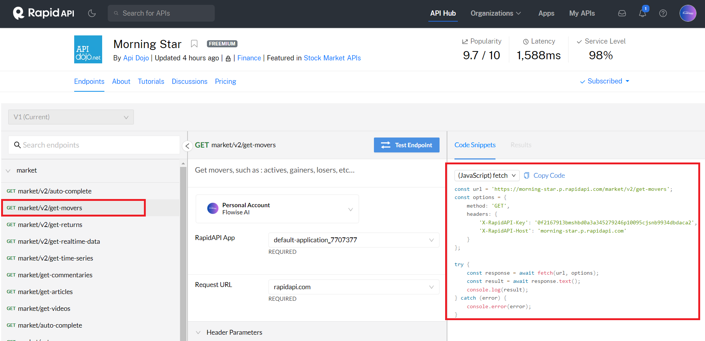Open the inbox tray icon

coord(622,13)
